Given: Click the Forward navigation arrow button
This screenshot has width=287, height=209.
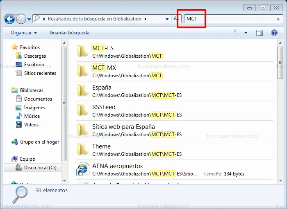Looking at the screenshot, I should point(21,19).
